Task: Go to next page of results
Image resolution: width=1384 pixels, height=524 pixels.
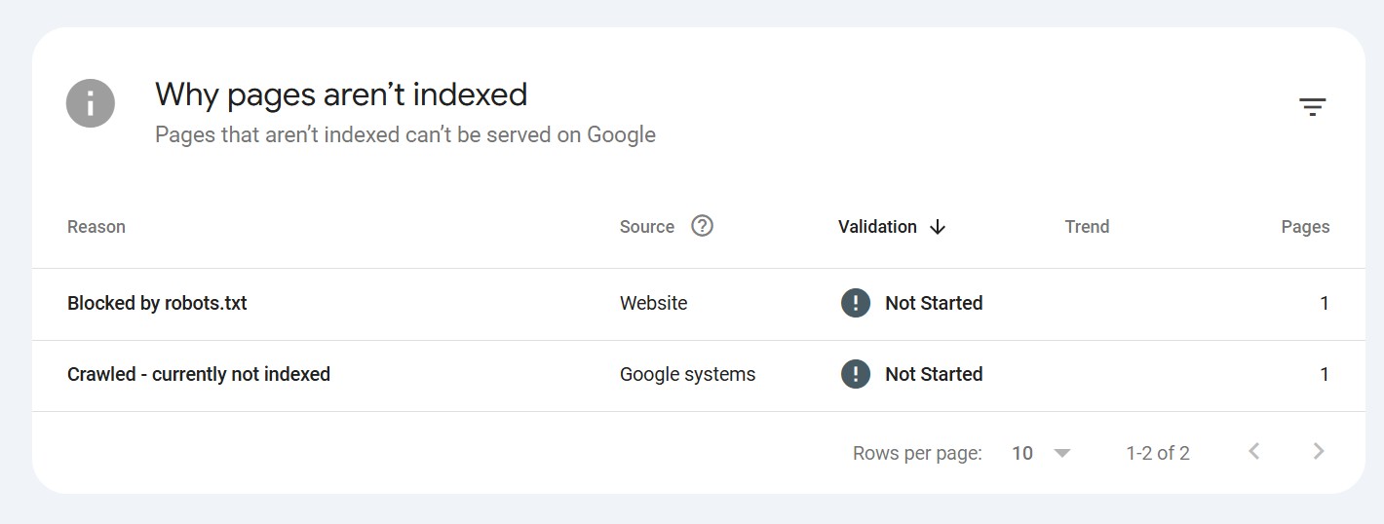Action: (x=1319, y=451)
